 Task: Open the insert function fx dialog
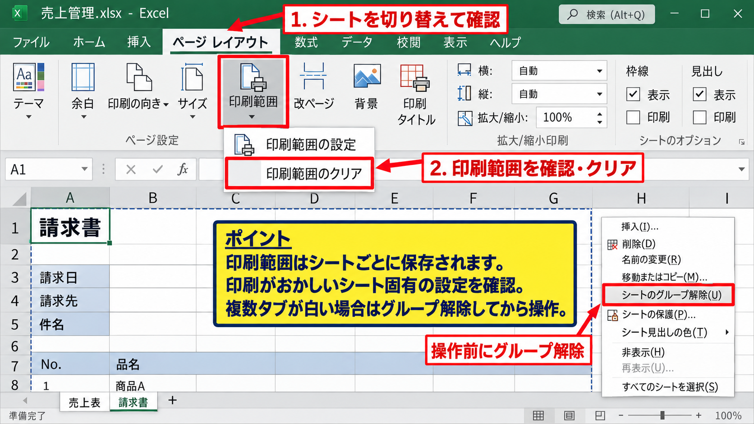click(183, 169)
